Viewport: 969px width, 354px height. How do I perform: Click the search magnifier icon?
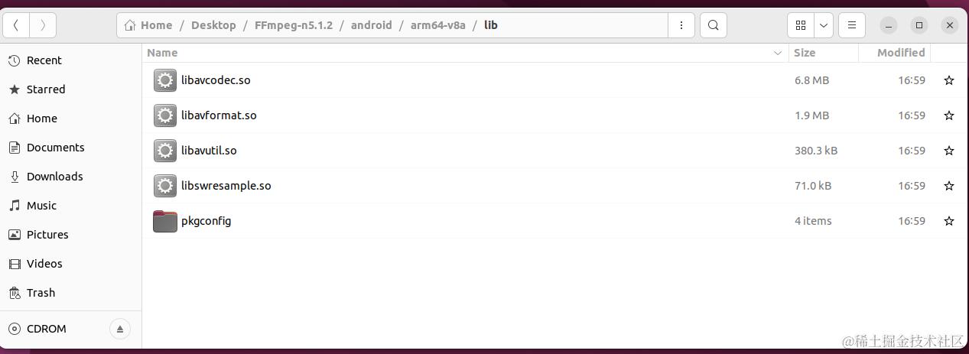point(713,25)
